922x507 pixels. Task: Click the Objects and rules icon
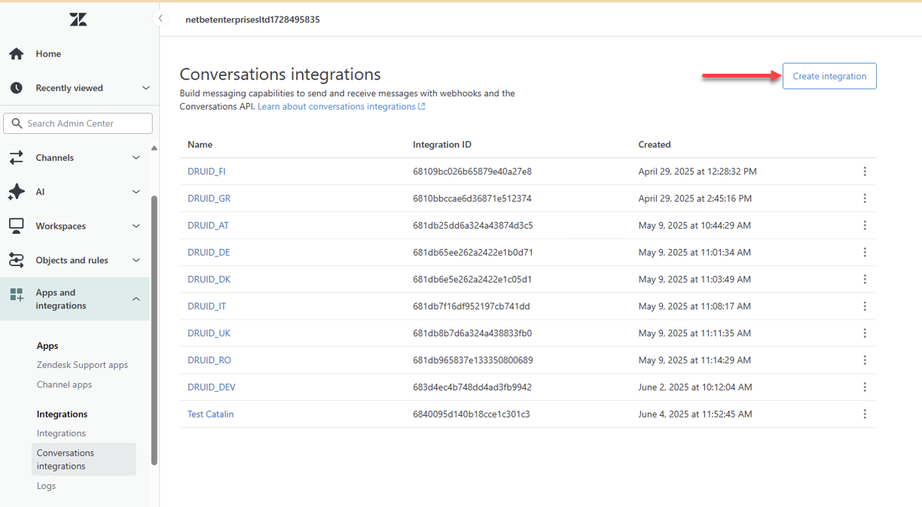17,260
